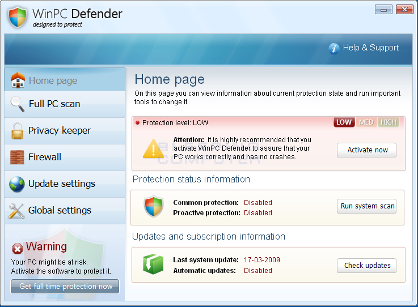Image resolution: width=418 pixels, height=307 pixels.
Task: Click the Proactive protection Disabled status
Action: (258, 213)
